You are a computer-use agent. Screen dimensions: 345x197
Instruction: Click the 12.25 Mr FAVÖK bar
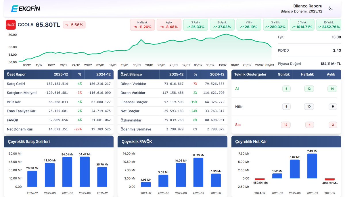[x=199, y=172]
